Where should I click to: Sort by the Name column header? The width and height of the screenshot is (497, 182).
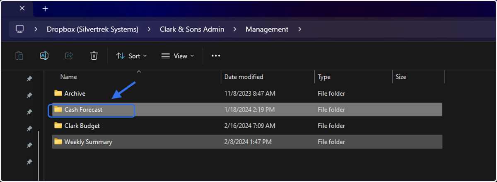(x=69, y=77)
